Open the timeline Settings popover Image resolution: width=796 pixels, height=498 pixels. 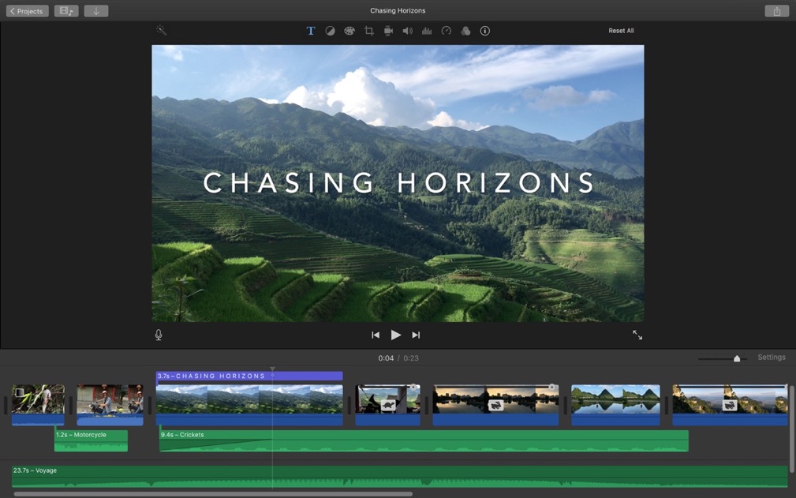[x=771, y=357]
